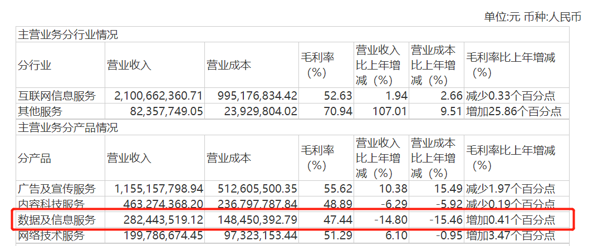Select the section title '主营业务分产品情况'

click(x=68, y=128)
